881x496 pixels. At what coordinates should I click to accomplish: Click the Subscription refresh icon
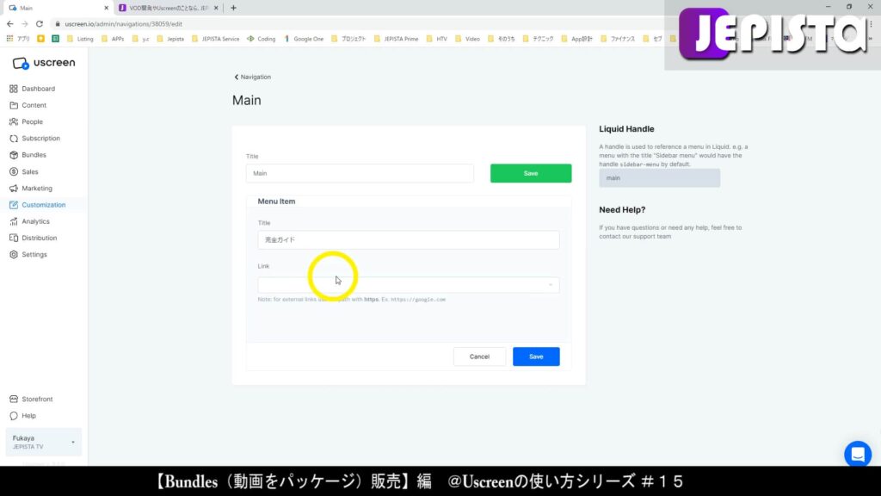point(14,139)
